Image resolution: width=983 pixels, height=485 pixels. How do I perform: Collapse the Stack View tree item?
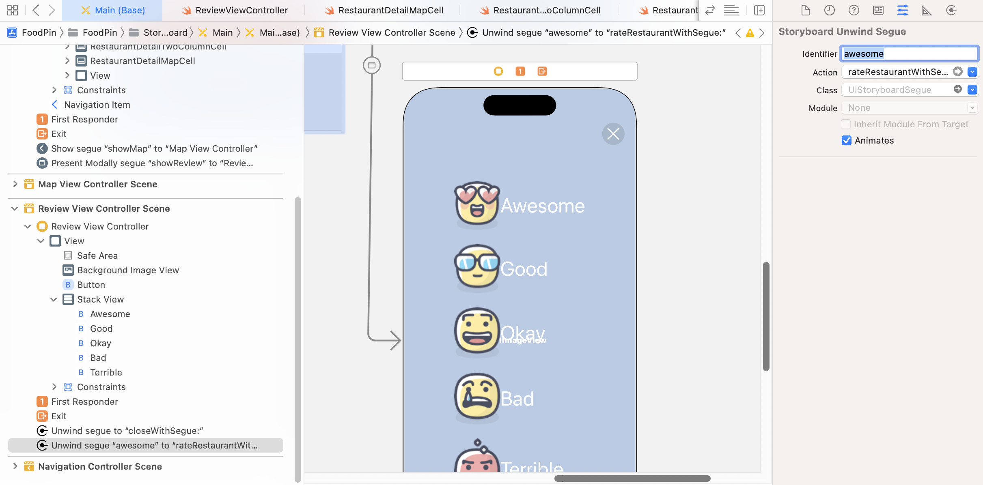point(54,299)
